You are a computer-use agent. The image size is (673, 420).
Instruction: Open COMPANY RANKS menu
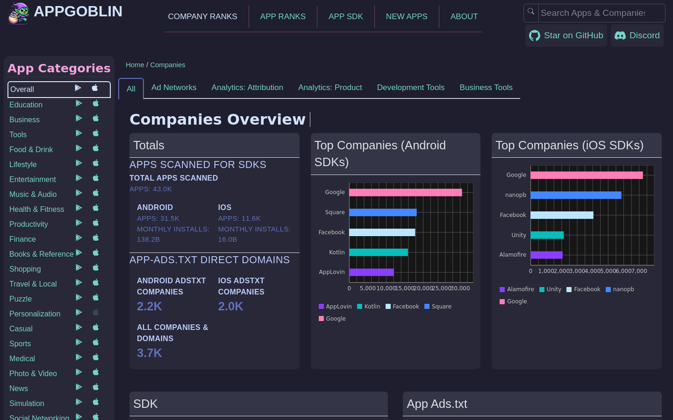pos(202,17)
